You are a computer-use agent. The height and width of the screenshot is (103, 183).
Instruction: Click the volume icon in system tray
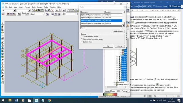161,100
